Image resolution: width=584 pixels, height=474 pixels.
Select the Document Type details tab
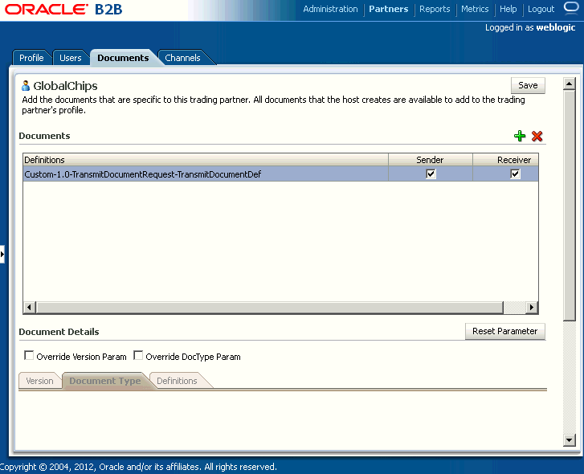105,381
